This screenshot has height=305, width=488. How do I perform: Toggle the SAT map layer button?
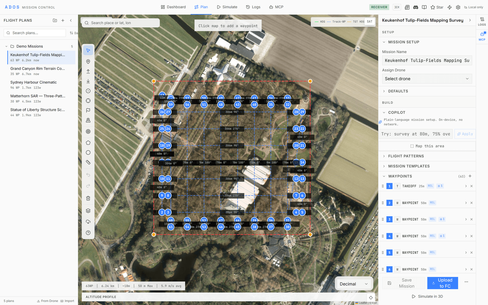click(370, 22)
